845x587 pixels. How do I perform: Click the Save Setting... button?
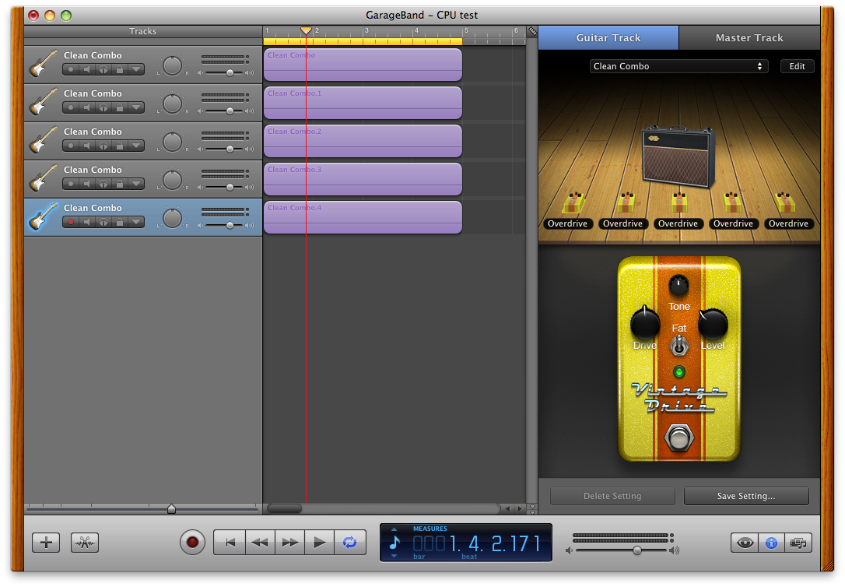point(746,496)
